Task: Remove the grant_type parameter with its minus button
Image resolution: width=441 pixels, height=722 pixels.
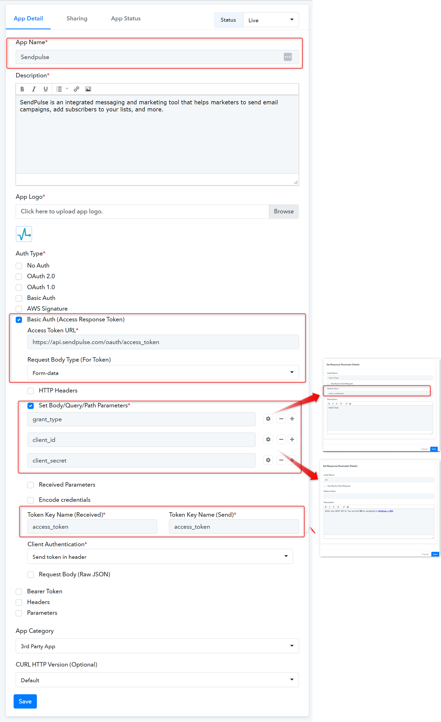Action: pyautogui.click(x=281, y=419)
